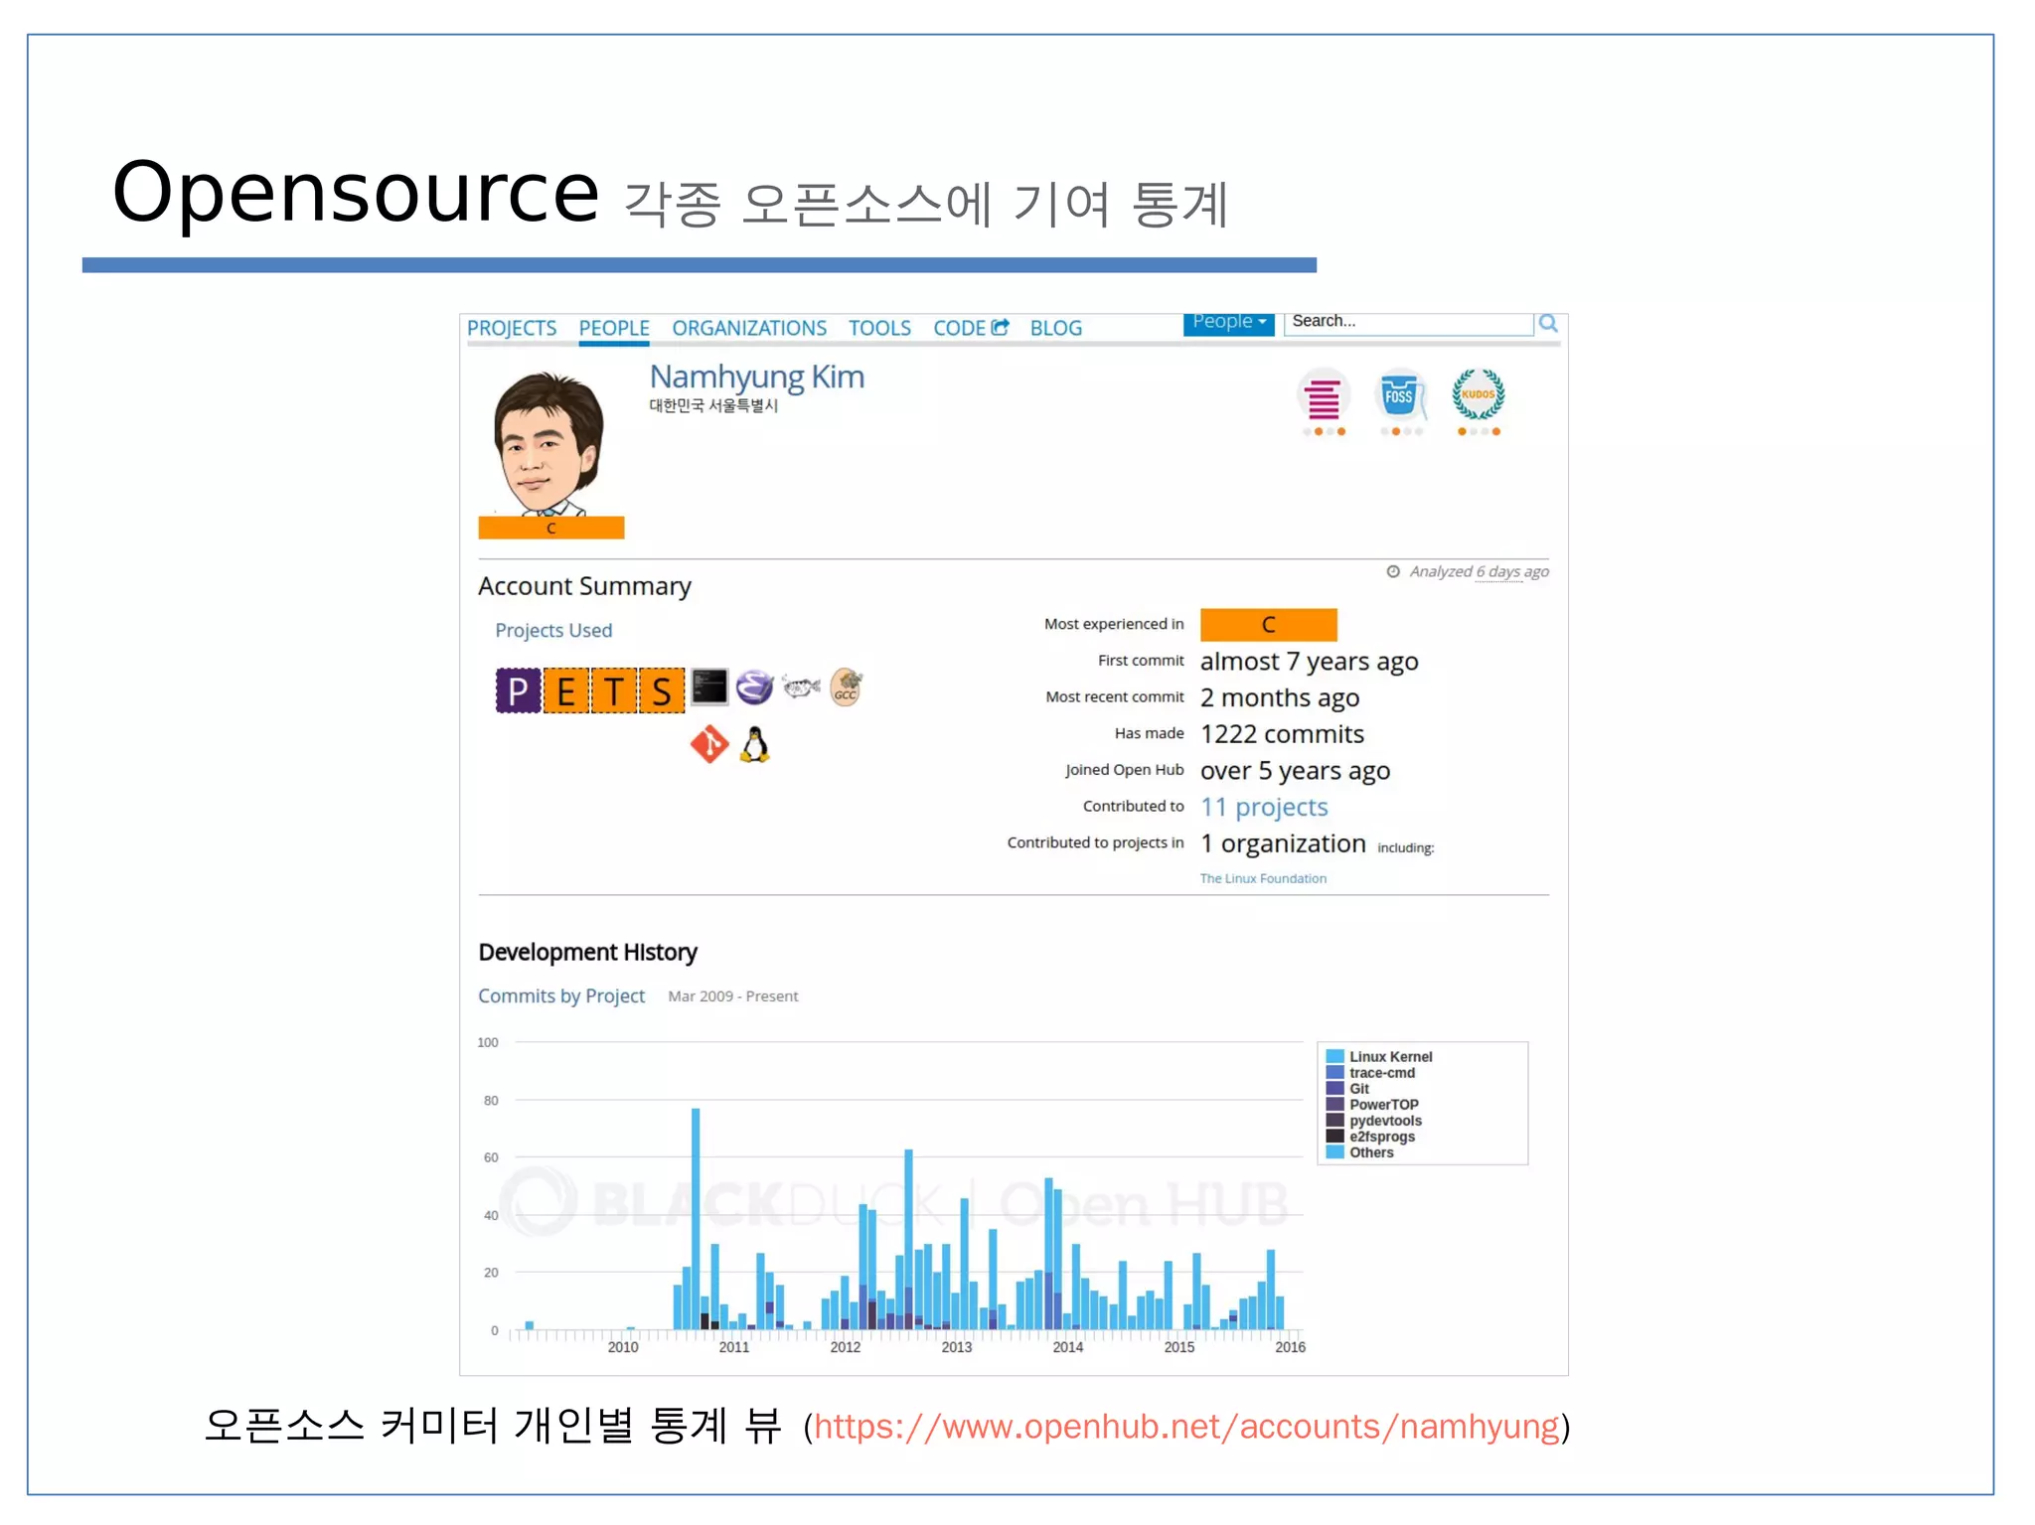Expand the People search scope dropdown
The height and width of the screenshot is (1525, 2035).
[1229, 324]
